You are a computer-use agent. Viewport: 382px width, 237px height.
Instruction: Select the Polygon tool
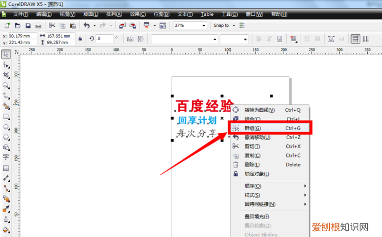pyautogui.click(x=6, y=137)
